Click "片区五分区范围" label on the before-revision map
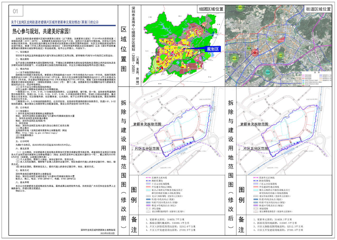The width and height of the screenshot is (337, 240). 148,149
